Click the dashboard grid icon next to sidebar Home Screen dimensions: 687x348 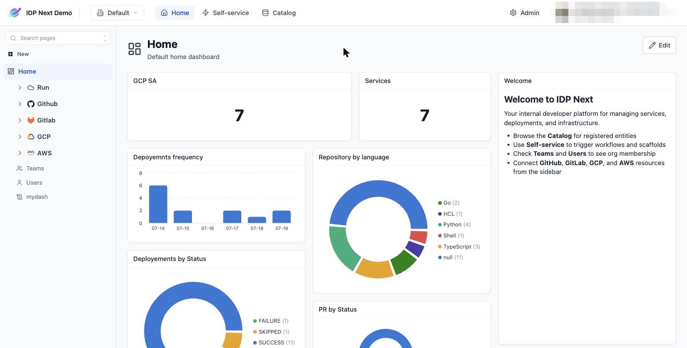tap(11, 71)
